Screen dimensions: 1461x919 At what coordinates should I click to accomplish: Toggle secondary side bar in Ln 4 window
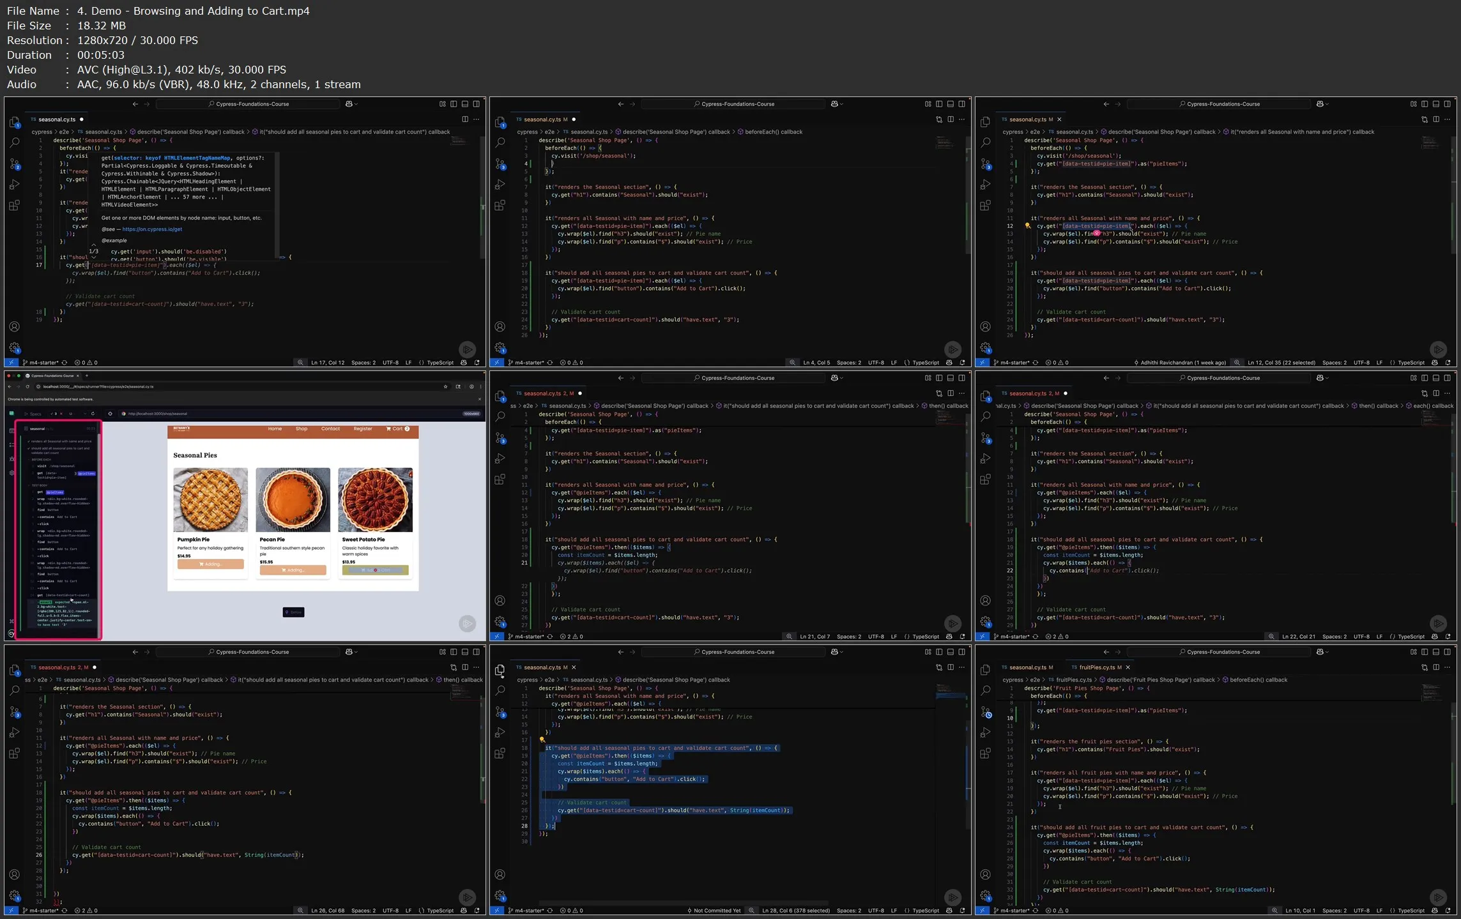click(962, 104)
